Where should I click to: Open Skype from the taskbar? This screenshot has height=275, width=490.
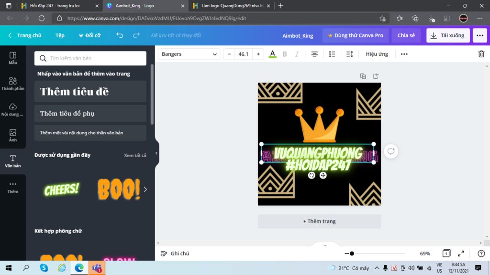point(44,268)
